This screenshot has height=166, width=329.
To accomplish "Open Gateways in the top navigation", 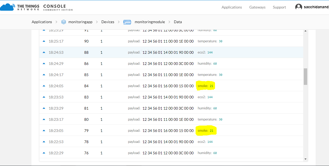I will click(257, 7).
